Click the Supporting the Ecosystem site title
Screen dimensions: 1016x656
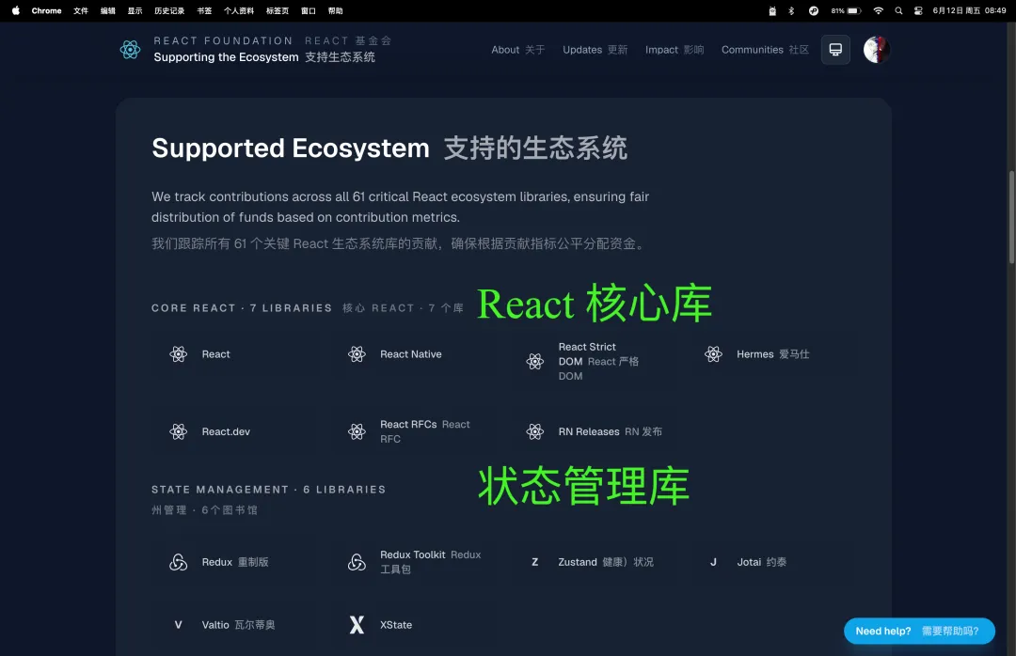pyautogui.click(x=226, y=57)
